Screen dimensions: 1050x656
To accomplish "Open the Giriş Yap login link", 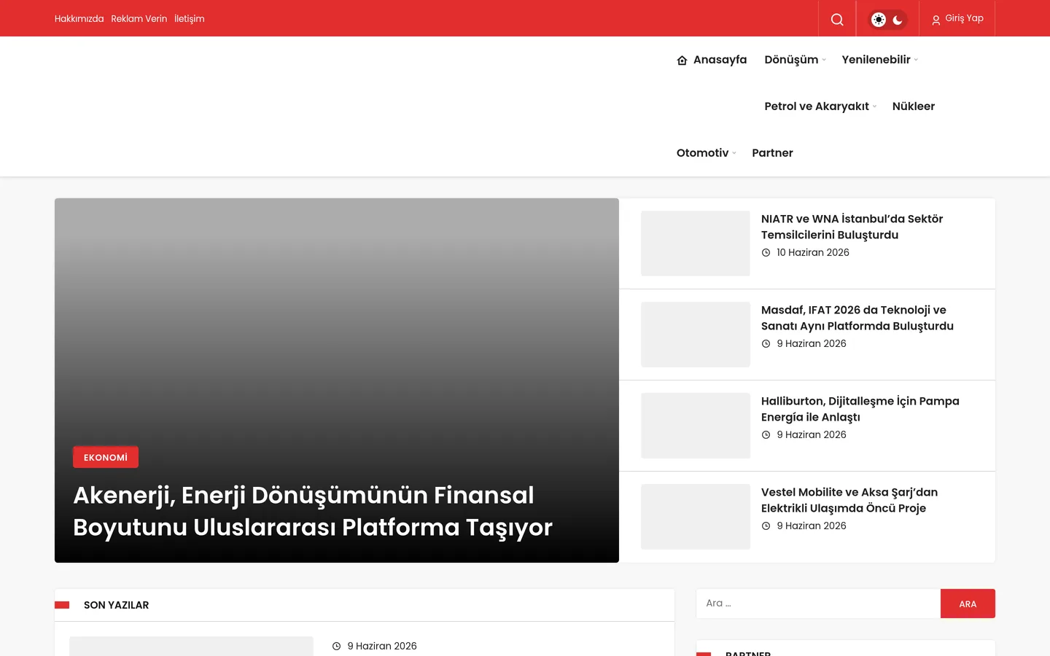I will (x=957, y=19).
